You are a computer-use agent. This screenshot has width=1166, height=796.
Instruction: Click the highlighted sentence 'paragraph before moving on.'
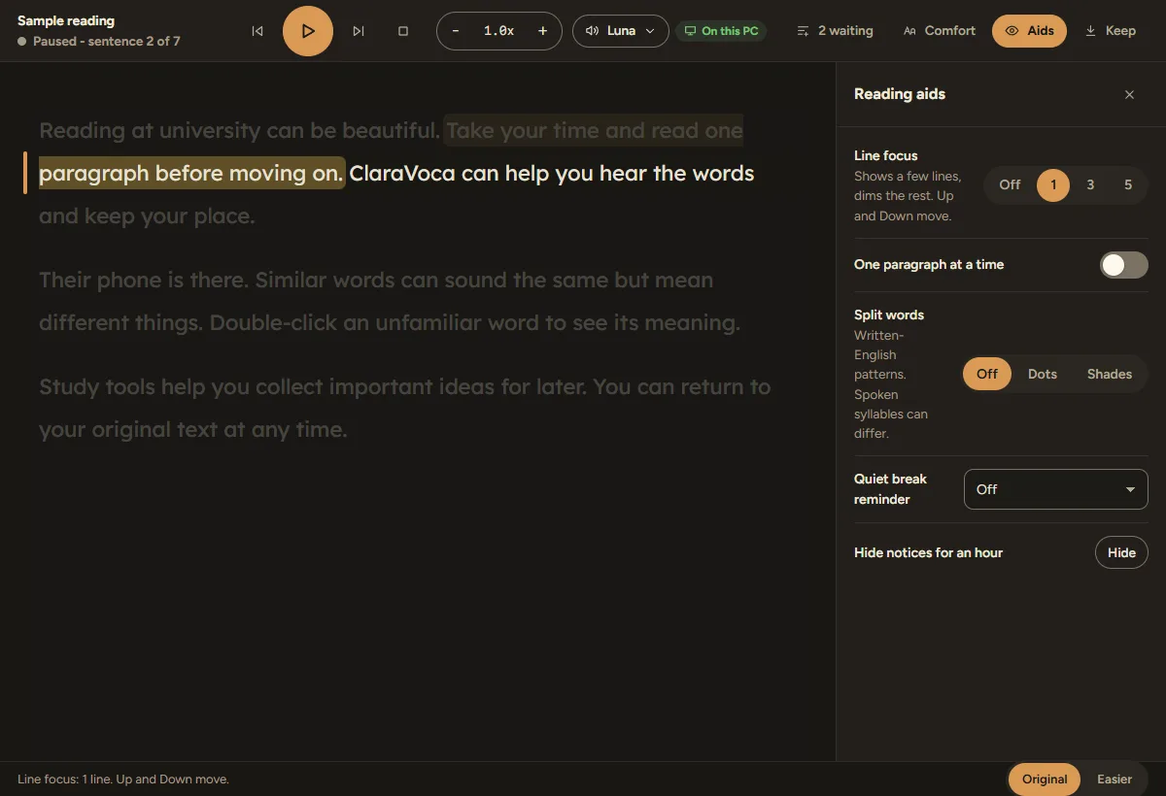coord(191,173)
